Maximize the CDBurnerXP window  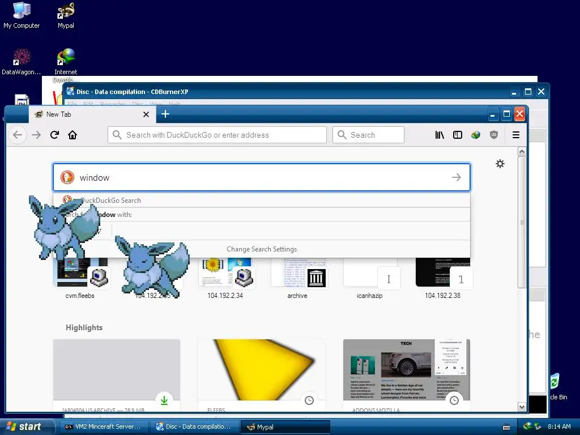(528, 92)
